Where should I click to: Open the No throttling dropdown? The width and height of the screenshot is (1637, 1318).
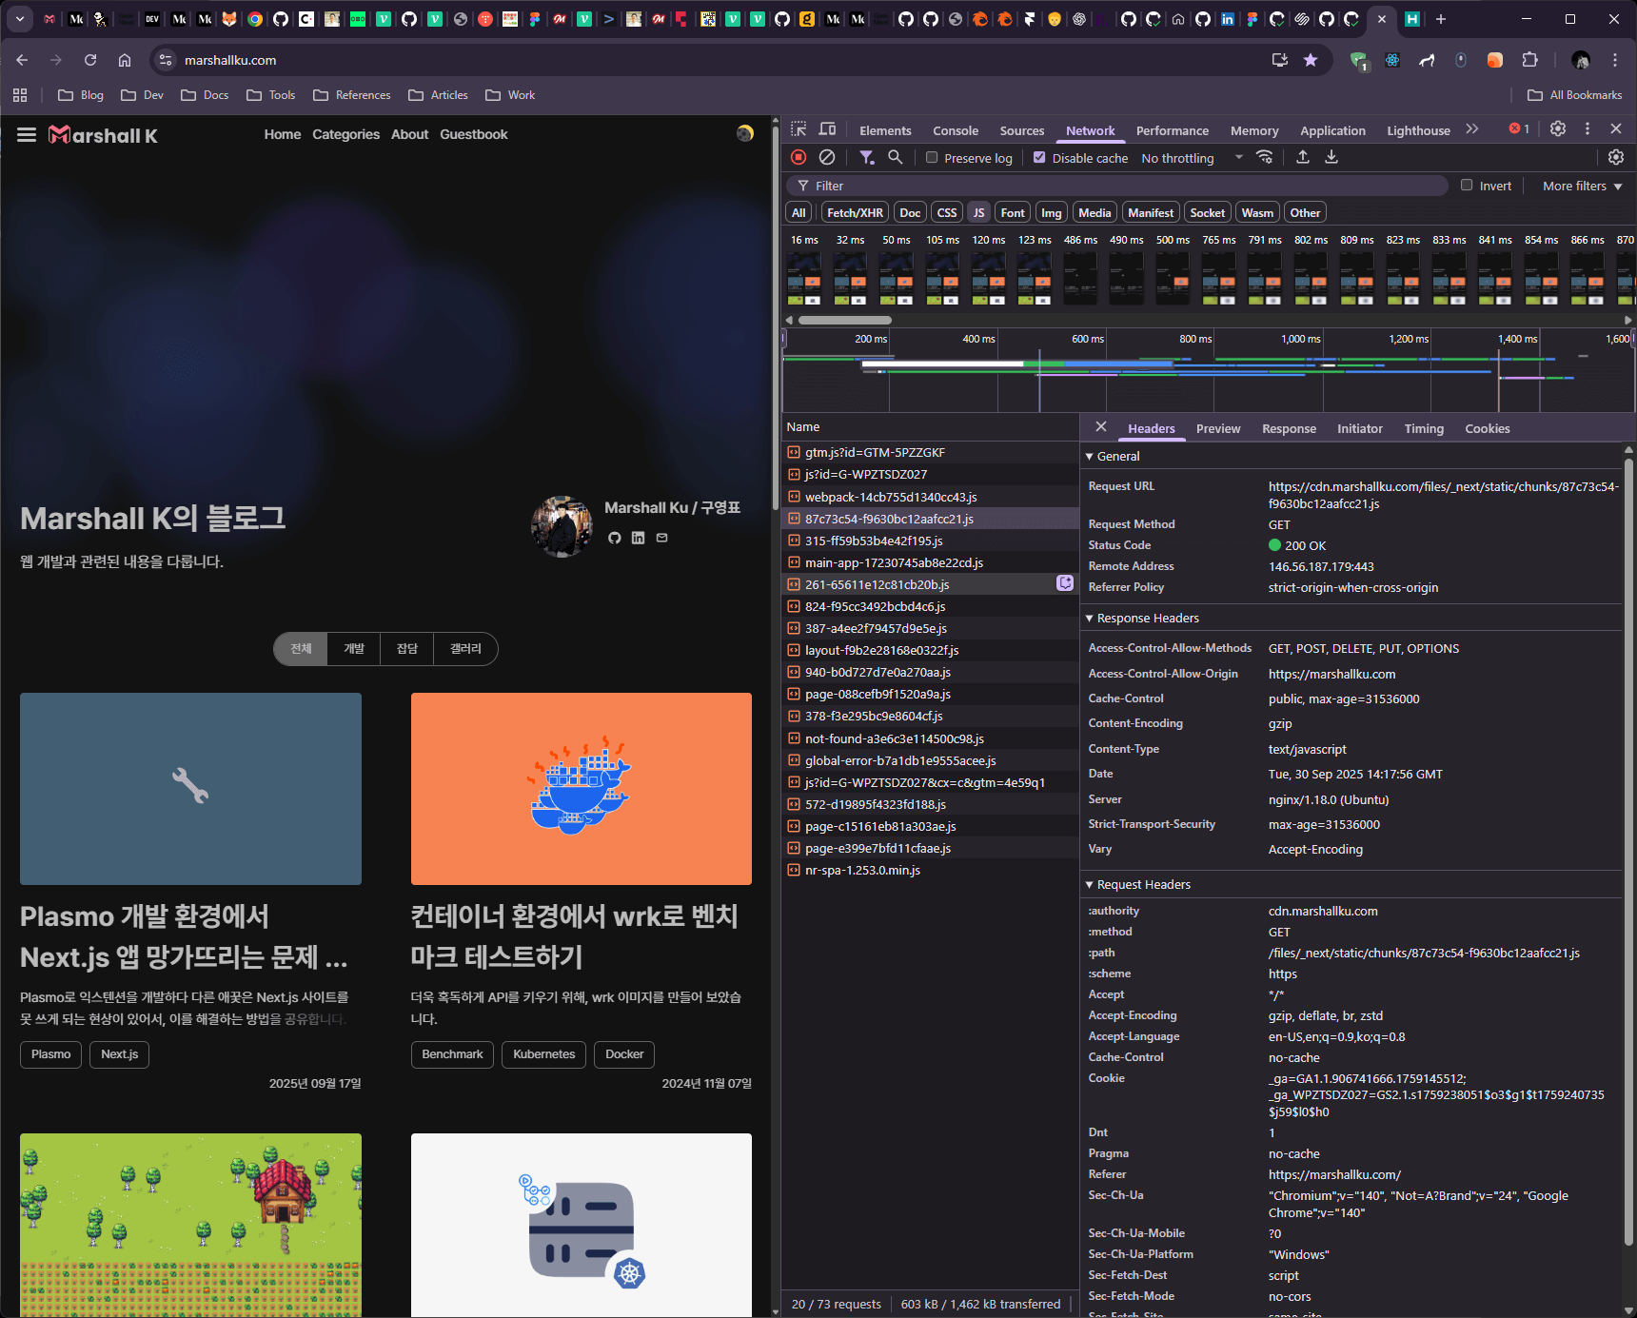pyautogui.click(x=1192, y=159)
